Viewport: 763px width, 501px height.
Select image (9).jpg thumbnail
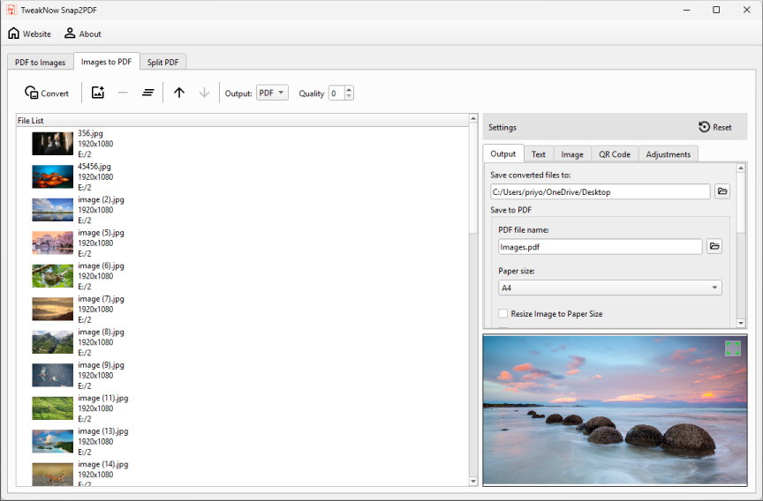[53, 375]
